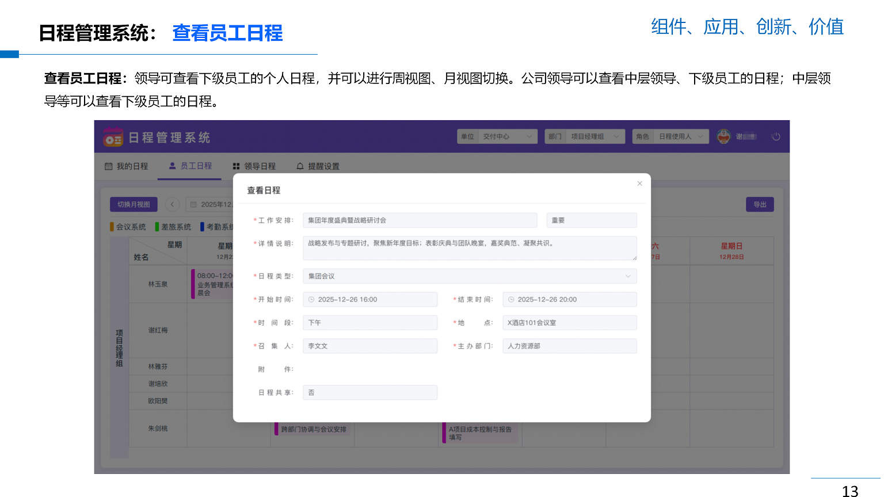Viewport: 884px width, 497px height.
Task: Click the clock icon in 结束时间 field
Action: tap(511, 300)
